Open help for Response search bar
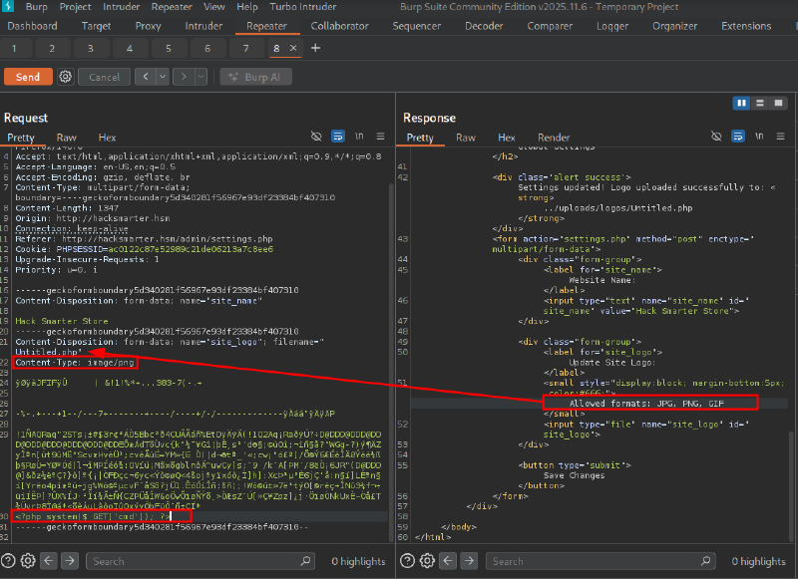The image size is (798, 579). [407, 561]
